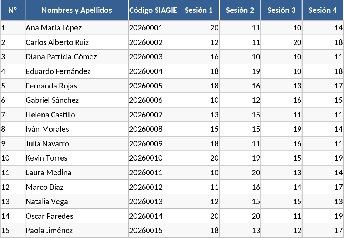Image resolution: width=344 pixels, height=238 pixels.
Task: Click the Sesión 1 column header
Action: (x=198, y=10)
